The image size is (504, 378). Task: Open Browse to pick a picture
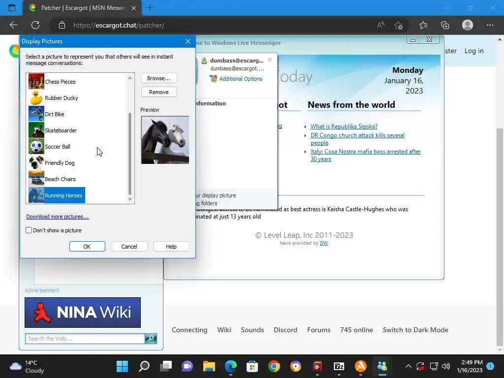point(159,78)
